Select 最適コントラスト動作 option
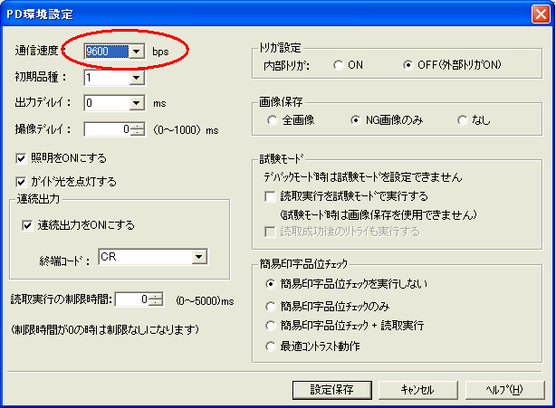This screenshot has width=556, height=408. tap(271, 346)
